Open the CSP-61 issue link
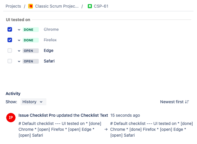Screen dimensions: 197x144 pyautogui.click(x=101, y=6)
